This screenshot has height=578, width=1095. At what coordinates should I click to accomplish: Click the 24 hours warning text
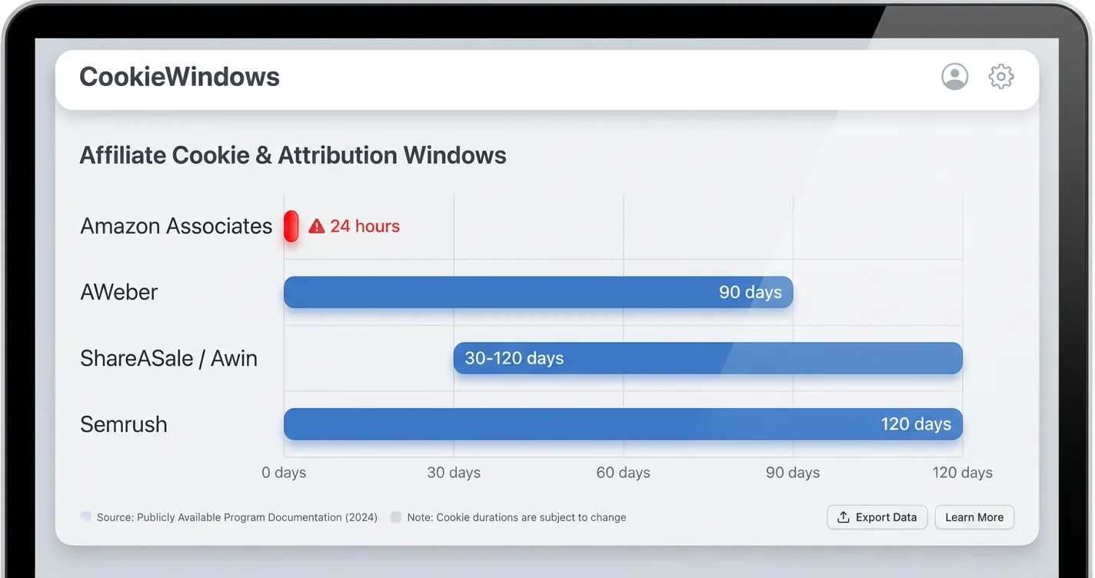pos(365,226)
